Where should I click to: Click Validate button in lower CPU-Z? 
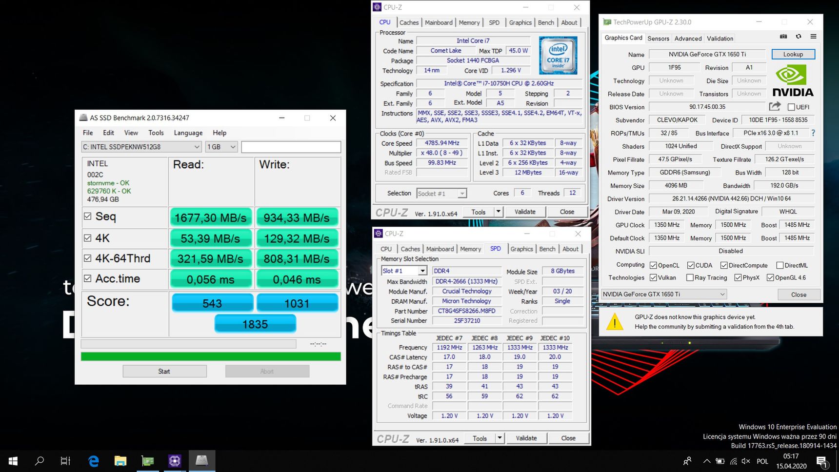[x=526, y=438]
